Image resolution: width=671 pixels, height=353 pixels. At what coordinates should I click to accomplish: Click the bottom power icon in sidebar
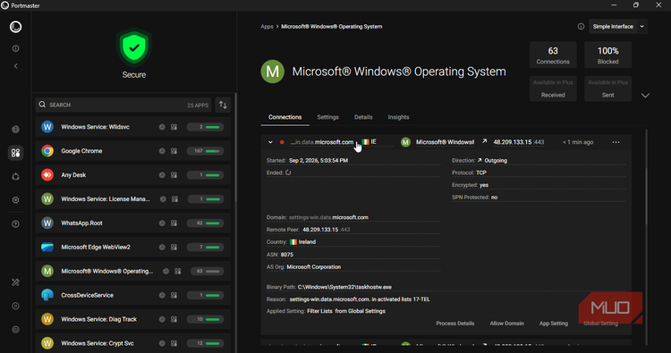coord(15,330)
